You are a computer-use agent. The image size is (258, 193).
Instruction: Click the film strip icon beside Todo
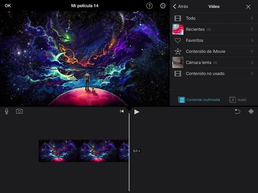point(178,18)
